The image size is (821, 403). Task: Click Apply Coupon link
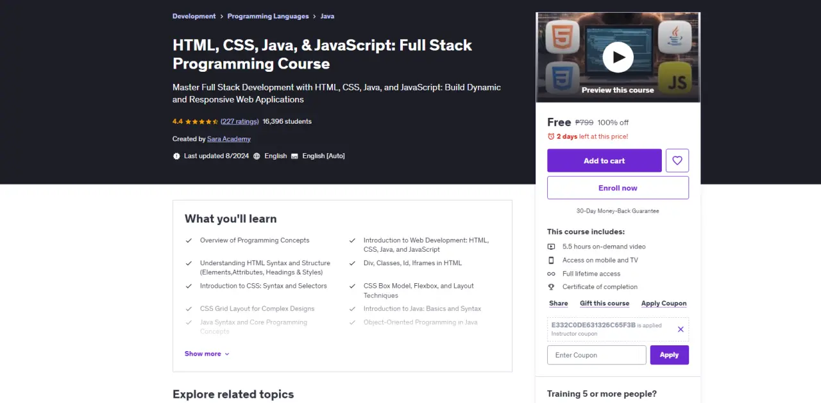[x=664, y=304]
